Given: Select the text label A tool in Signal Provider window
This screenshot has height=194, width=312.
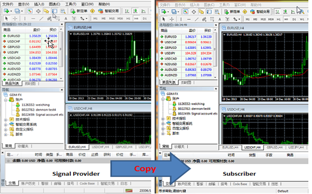Looking at the screenshot, I should (x=66, y=19).
